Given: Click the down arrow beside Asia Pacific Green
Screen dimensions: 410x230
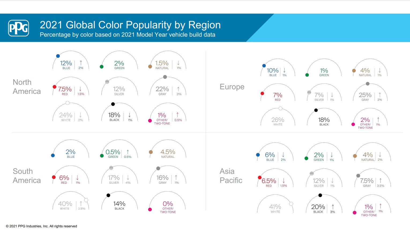Looking at the screenshot, I should click(332, 155).
